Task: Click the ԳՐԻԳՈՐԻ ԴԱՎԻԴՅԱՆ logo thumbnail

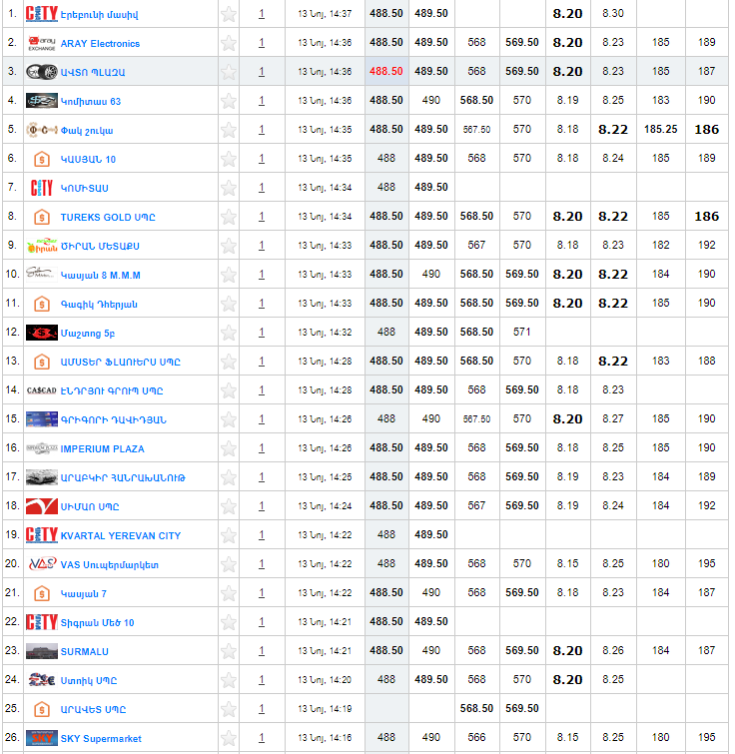Action: pyautogui.click(x=41, y=419)
